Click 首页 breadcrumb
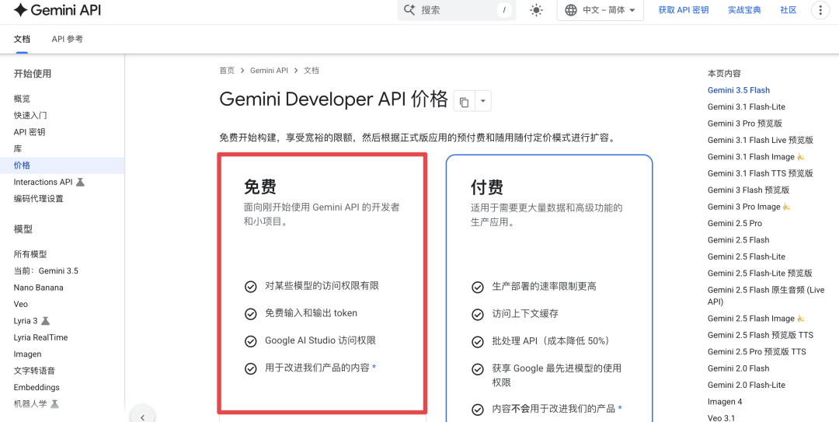The height and width of the screenshot is (422, 839). 226,70
